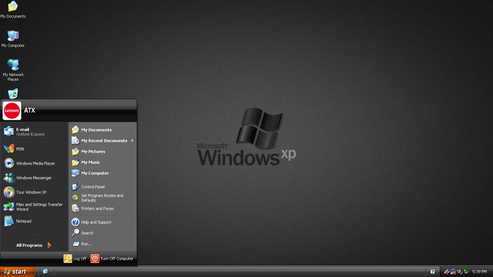Click the disconnected network tray icon

[x=453, y=272]
